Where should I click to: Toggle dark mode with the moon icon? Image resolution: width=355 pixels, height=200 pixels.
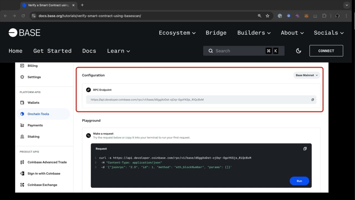tap(298, 51)
